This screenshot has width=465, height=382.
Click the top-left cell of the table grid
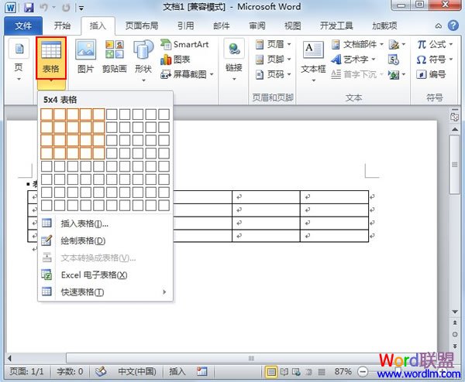point(46,114)
